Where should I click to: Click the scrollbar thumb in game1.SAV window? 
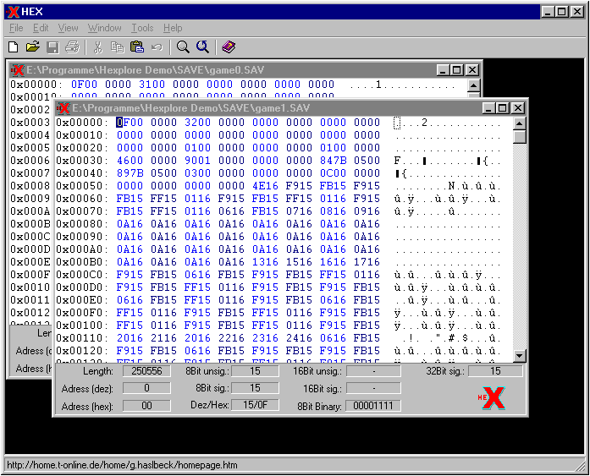(x=519, y=137)
